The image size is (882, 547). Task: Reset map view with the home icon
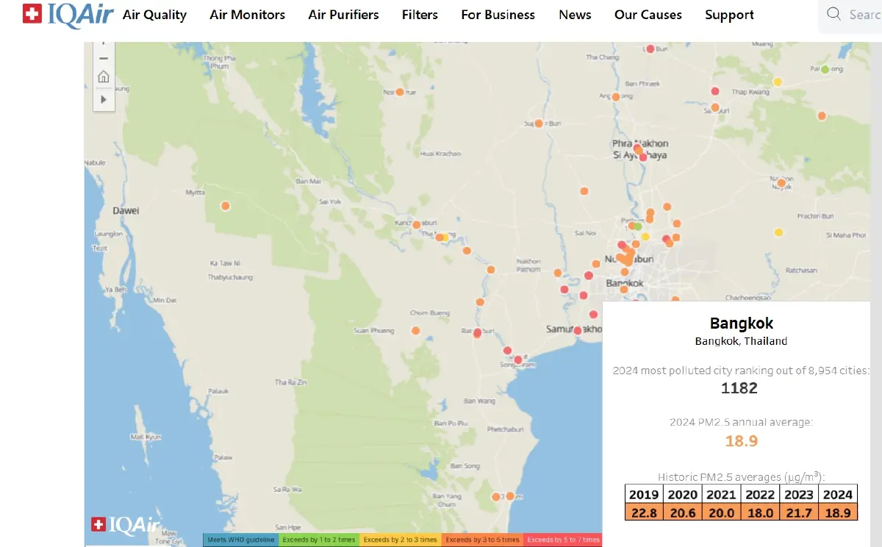click(104, 77)
